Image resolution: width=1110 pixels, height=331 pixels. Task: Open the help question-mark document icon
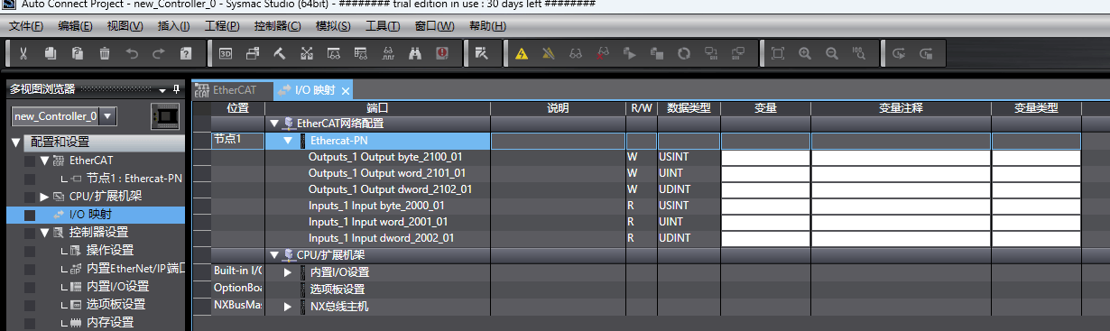[x=186, y=54]
